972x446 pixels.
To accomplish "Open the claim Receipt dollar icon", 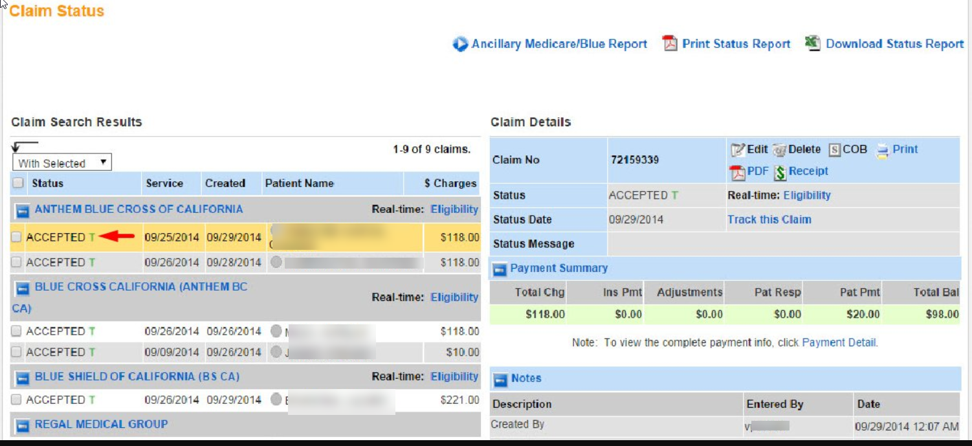I will (x=780, y=172).
